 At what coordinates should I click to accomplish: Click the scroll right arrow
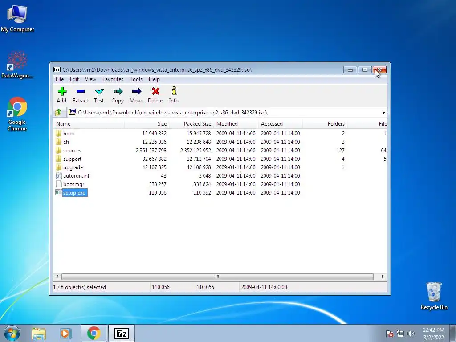pyautogui.click(x=383, y=277)
